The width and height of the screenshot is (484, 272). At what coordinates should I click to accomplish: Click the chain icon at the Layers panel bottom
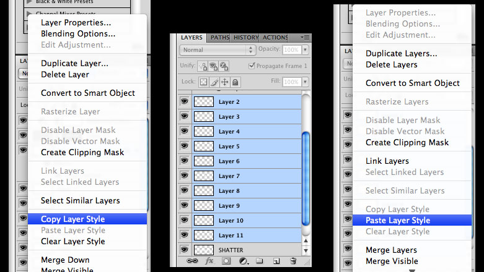[192, 261]
